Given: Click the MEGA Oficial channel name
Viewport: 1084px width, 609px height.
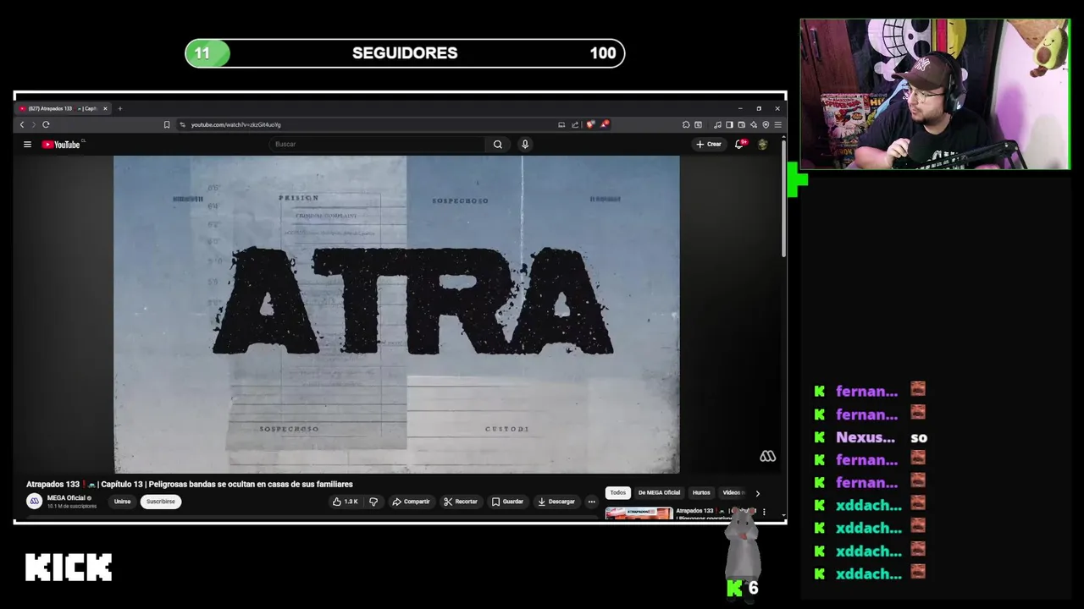Looking at the screenshot, I should [66, 498].
